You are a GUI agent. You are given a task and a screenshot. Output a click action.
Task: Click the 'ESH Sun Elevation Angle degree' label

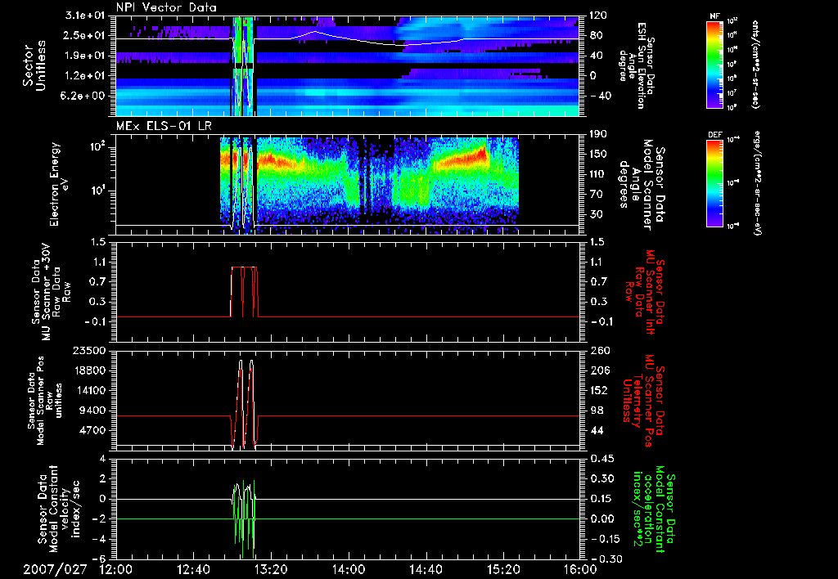click(638, 65)
